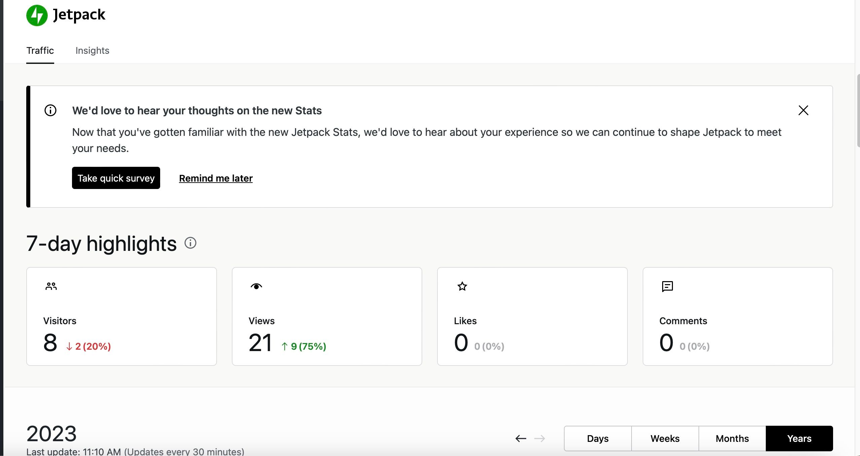This screenshot has height=456, width=860.
Task: Switch to the Insights tab
Action: [x=92, y=50]
